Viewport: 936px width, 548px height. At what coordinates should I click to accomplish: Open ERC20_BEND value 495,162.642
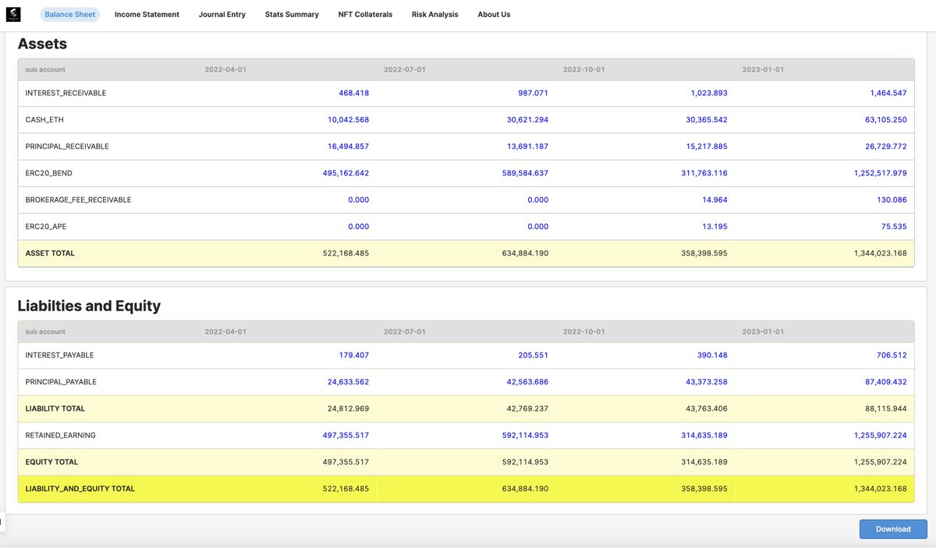coord(346,173)
